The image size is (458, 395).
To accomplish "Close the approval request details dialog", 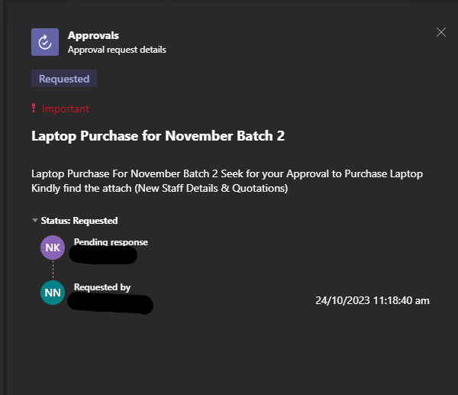I will [441, 32].
